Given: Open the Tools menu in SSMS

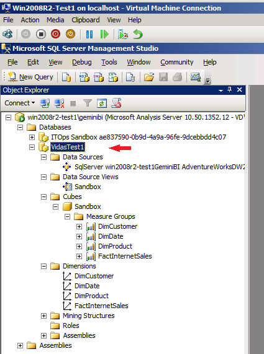Looking at the screenshot, I should point(109,62).
